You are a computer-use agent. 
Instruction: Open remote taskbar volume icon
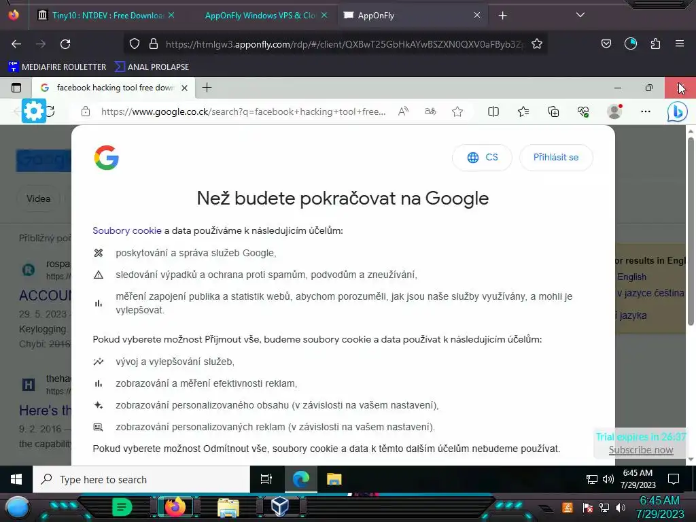coord(608,479)
